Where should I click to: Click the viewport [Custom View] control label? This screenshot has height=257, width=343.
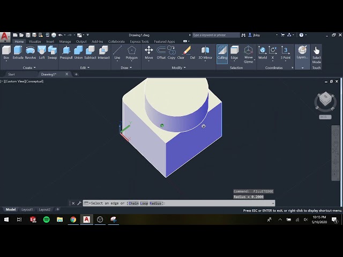(x=14, y=81)
